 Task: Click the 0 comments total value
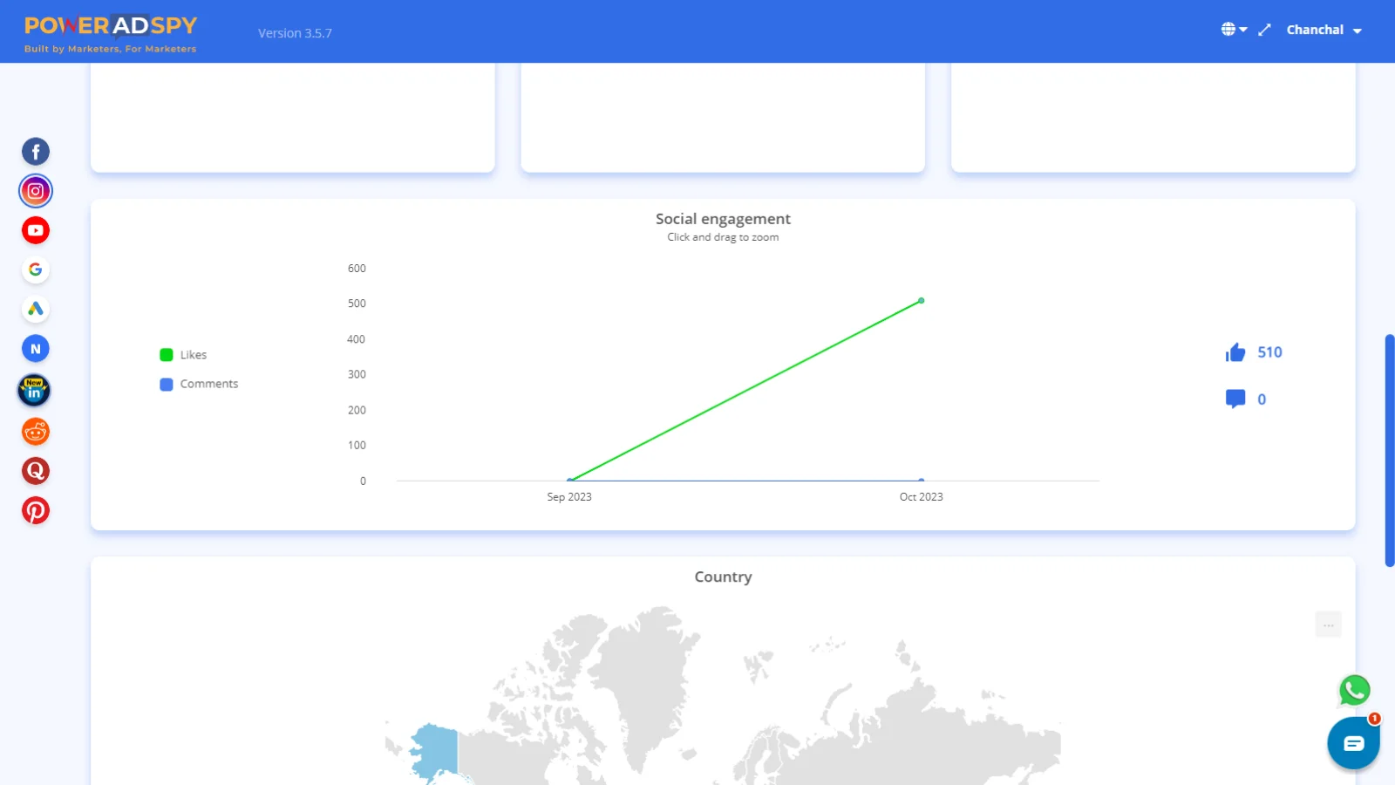pyautogui.click(x=1262, y=399)
